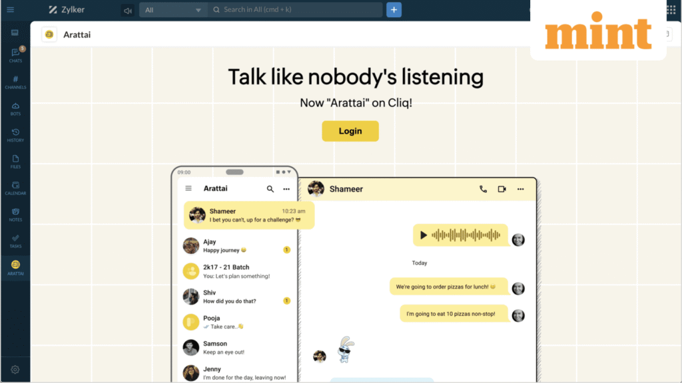
Task: Click the blue plus create button
Action: pyautogui.click(x=394, y=10)
